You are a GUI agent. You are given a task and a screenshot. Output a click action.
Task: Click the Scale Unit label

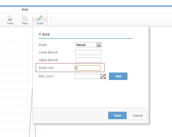click(46, 68)
